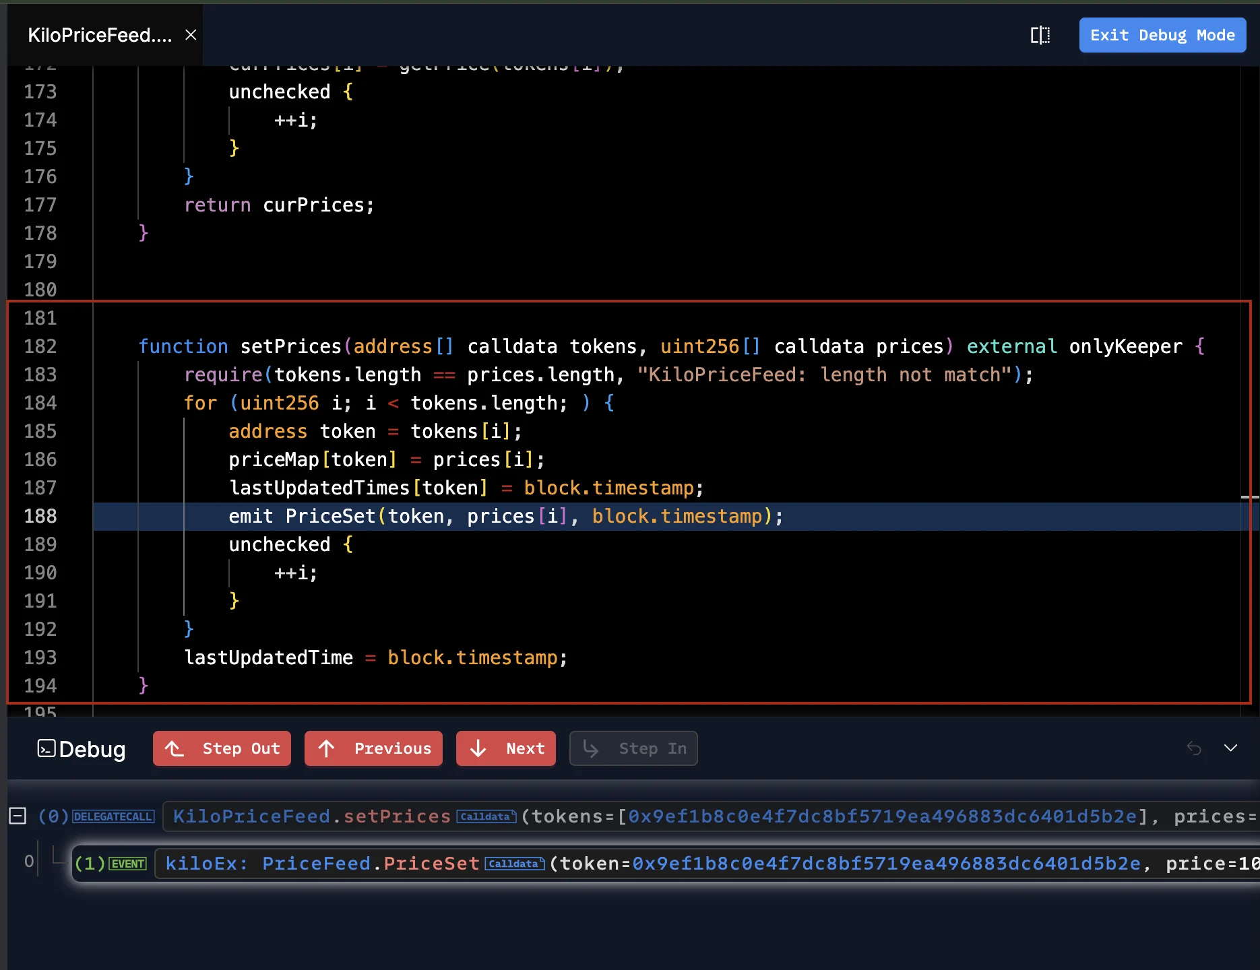Click the Step In button

(633, 748)
